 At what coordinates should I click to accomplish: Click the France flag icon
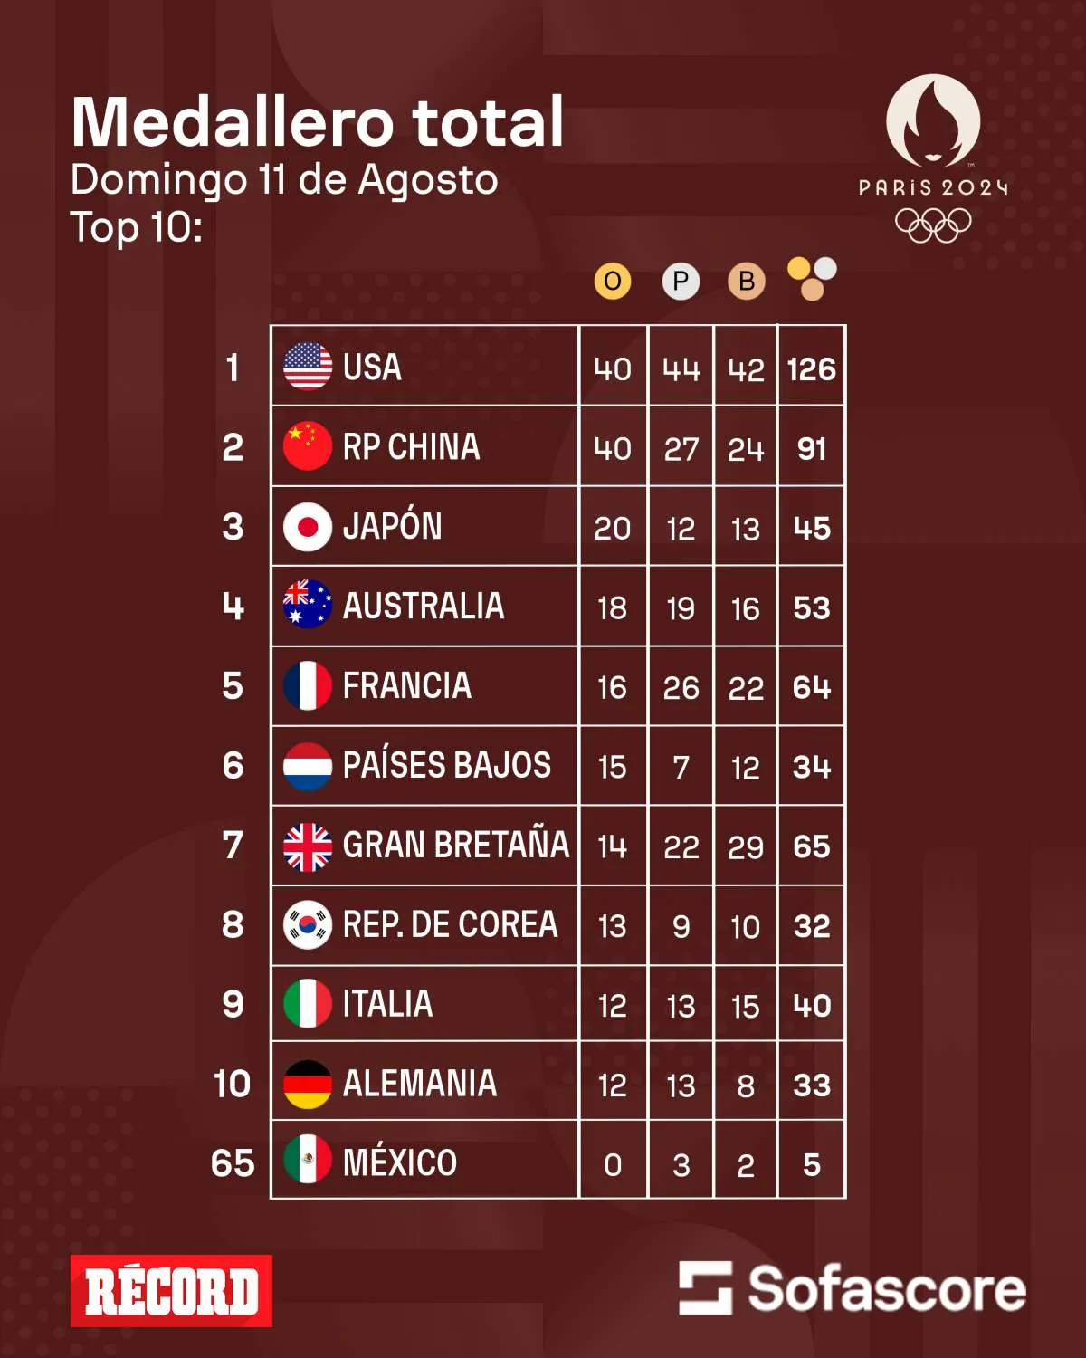pos(308,685)
